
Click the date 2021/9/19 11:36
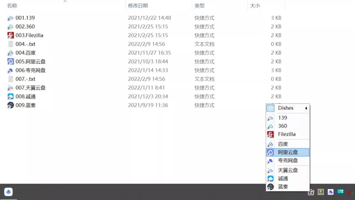(x=148, y=106)
